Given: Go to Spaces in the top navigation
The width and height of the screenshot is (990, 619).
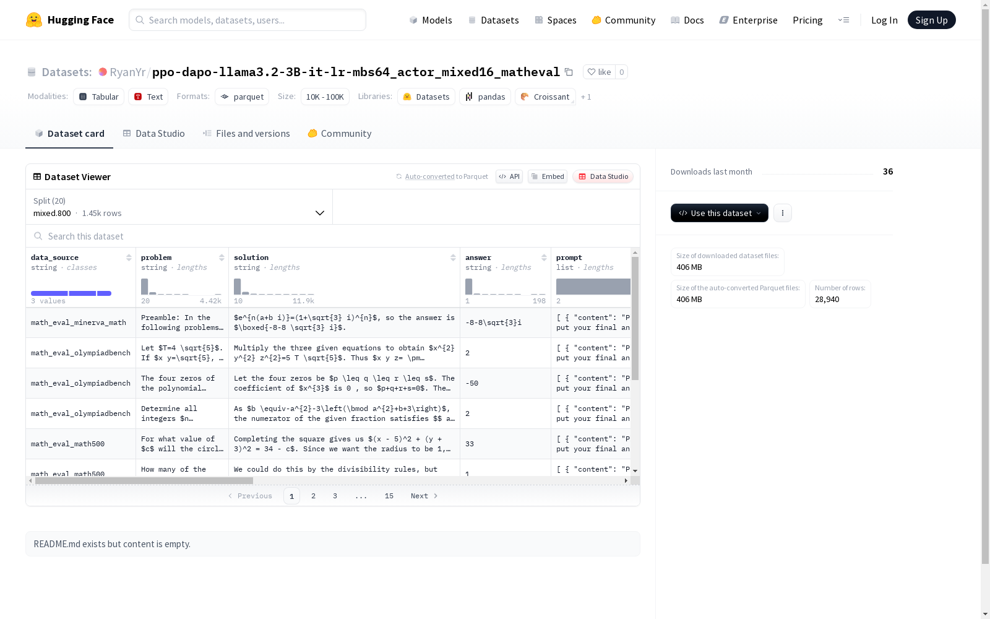Looking at the screenshot, I should coord(556,20).
